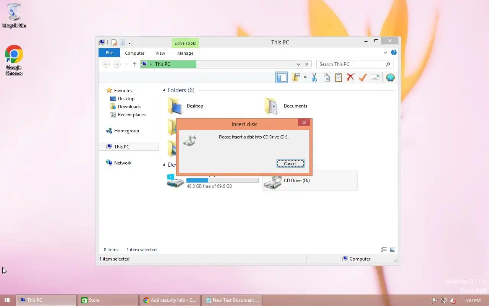489x306 pixels.
Task: Click the Paste clipboard icon
Action: [x=338, y=78]
